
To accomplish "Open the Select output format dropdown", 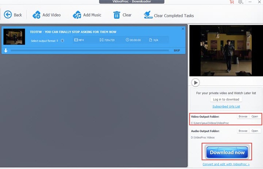I will 44,41.
